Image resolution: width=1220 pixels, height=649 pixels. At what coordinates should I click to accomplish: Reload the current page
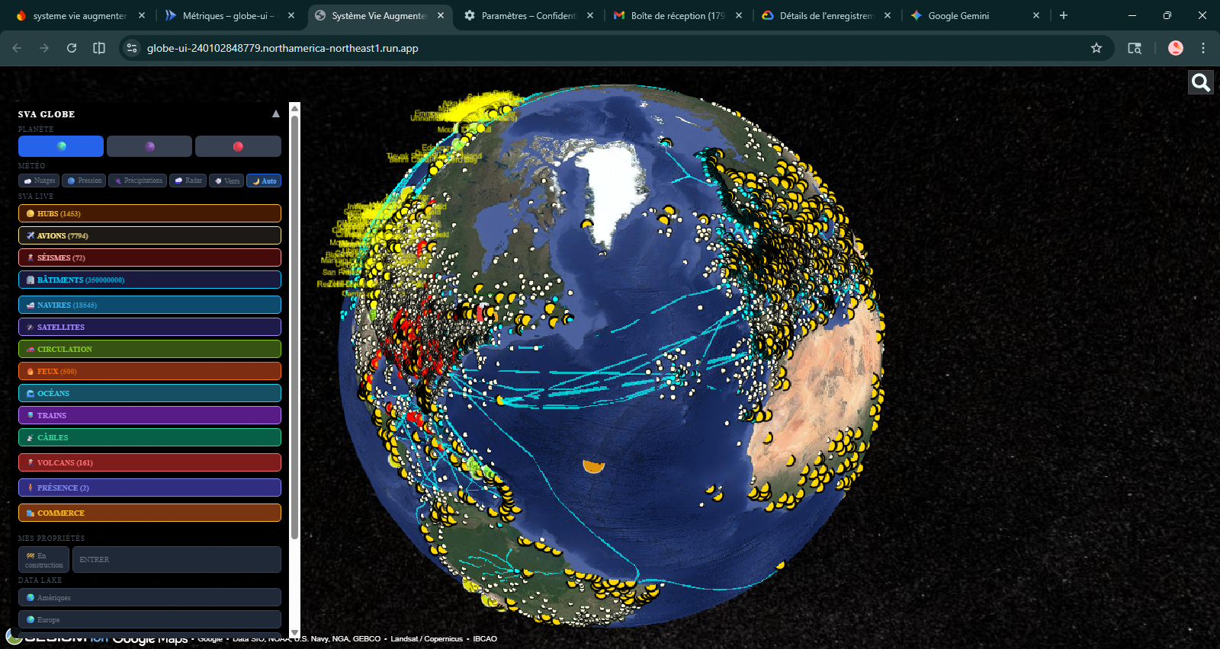[72, 48]
